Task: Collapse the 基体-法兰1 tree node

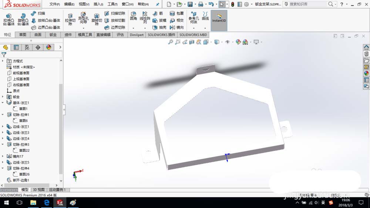Action: pyautogui.click(x=3, y=103)
